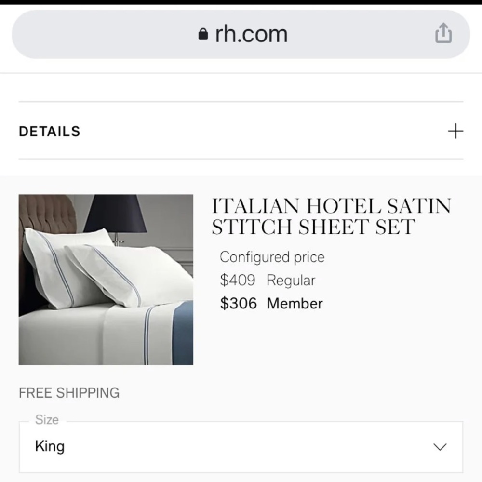The height and width of the screenshot is (482, 482).
Task: Select King in the Size field
Action: tap(50, 446)
